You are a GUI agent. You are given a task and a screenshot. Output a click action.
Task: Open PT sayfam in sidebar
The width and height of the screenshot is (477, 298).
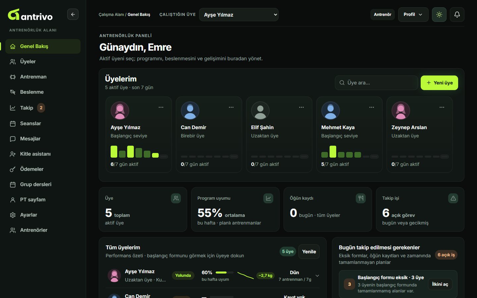43,200
